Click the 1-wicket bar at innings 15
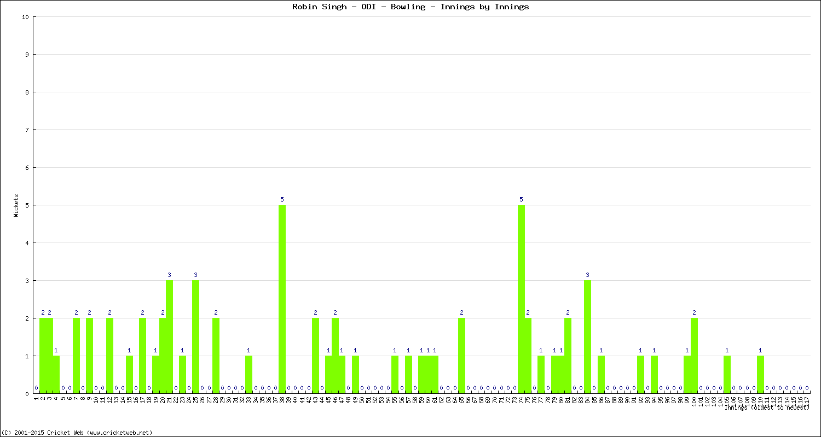Screen dimensions: 821x437 pos(129,375)
